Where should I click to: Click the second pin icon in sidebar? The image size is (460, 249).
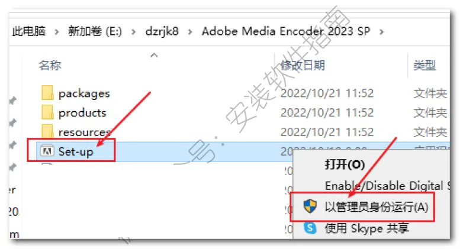coord(12,123)
